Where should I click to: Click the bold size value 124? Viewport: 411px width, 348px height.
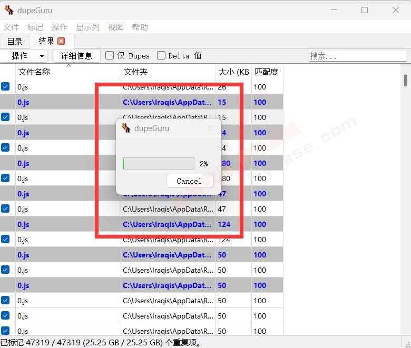click(x=224, y=224)
